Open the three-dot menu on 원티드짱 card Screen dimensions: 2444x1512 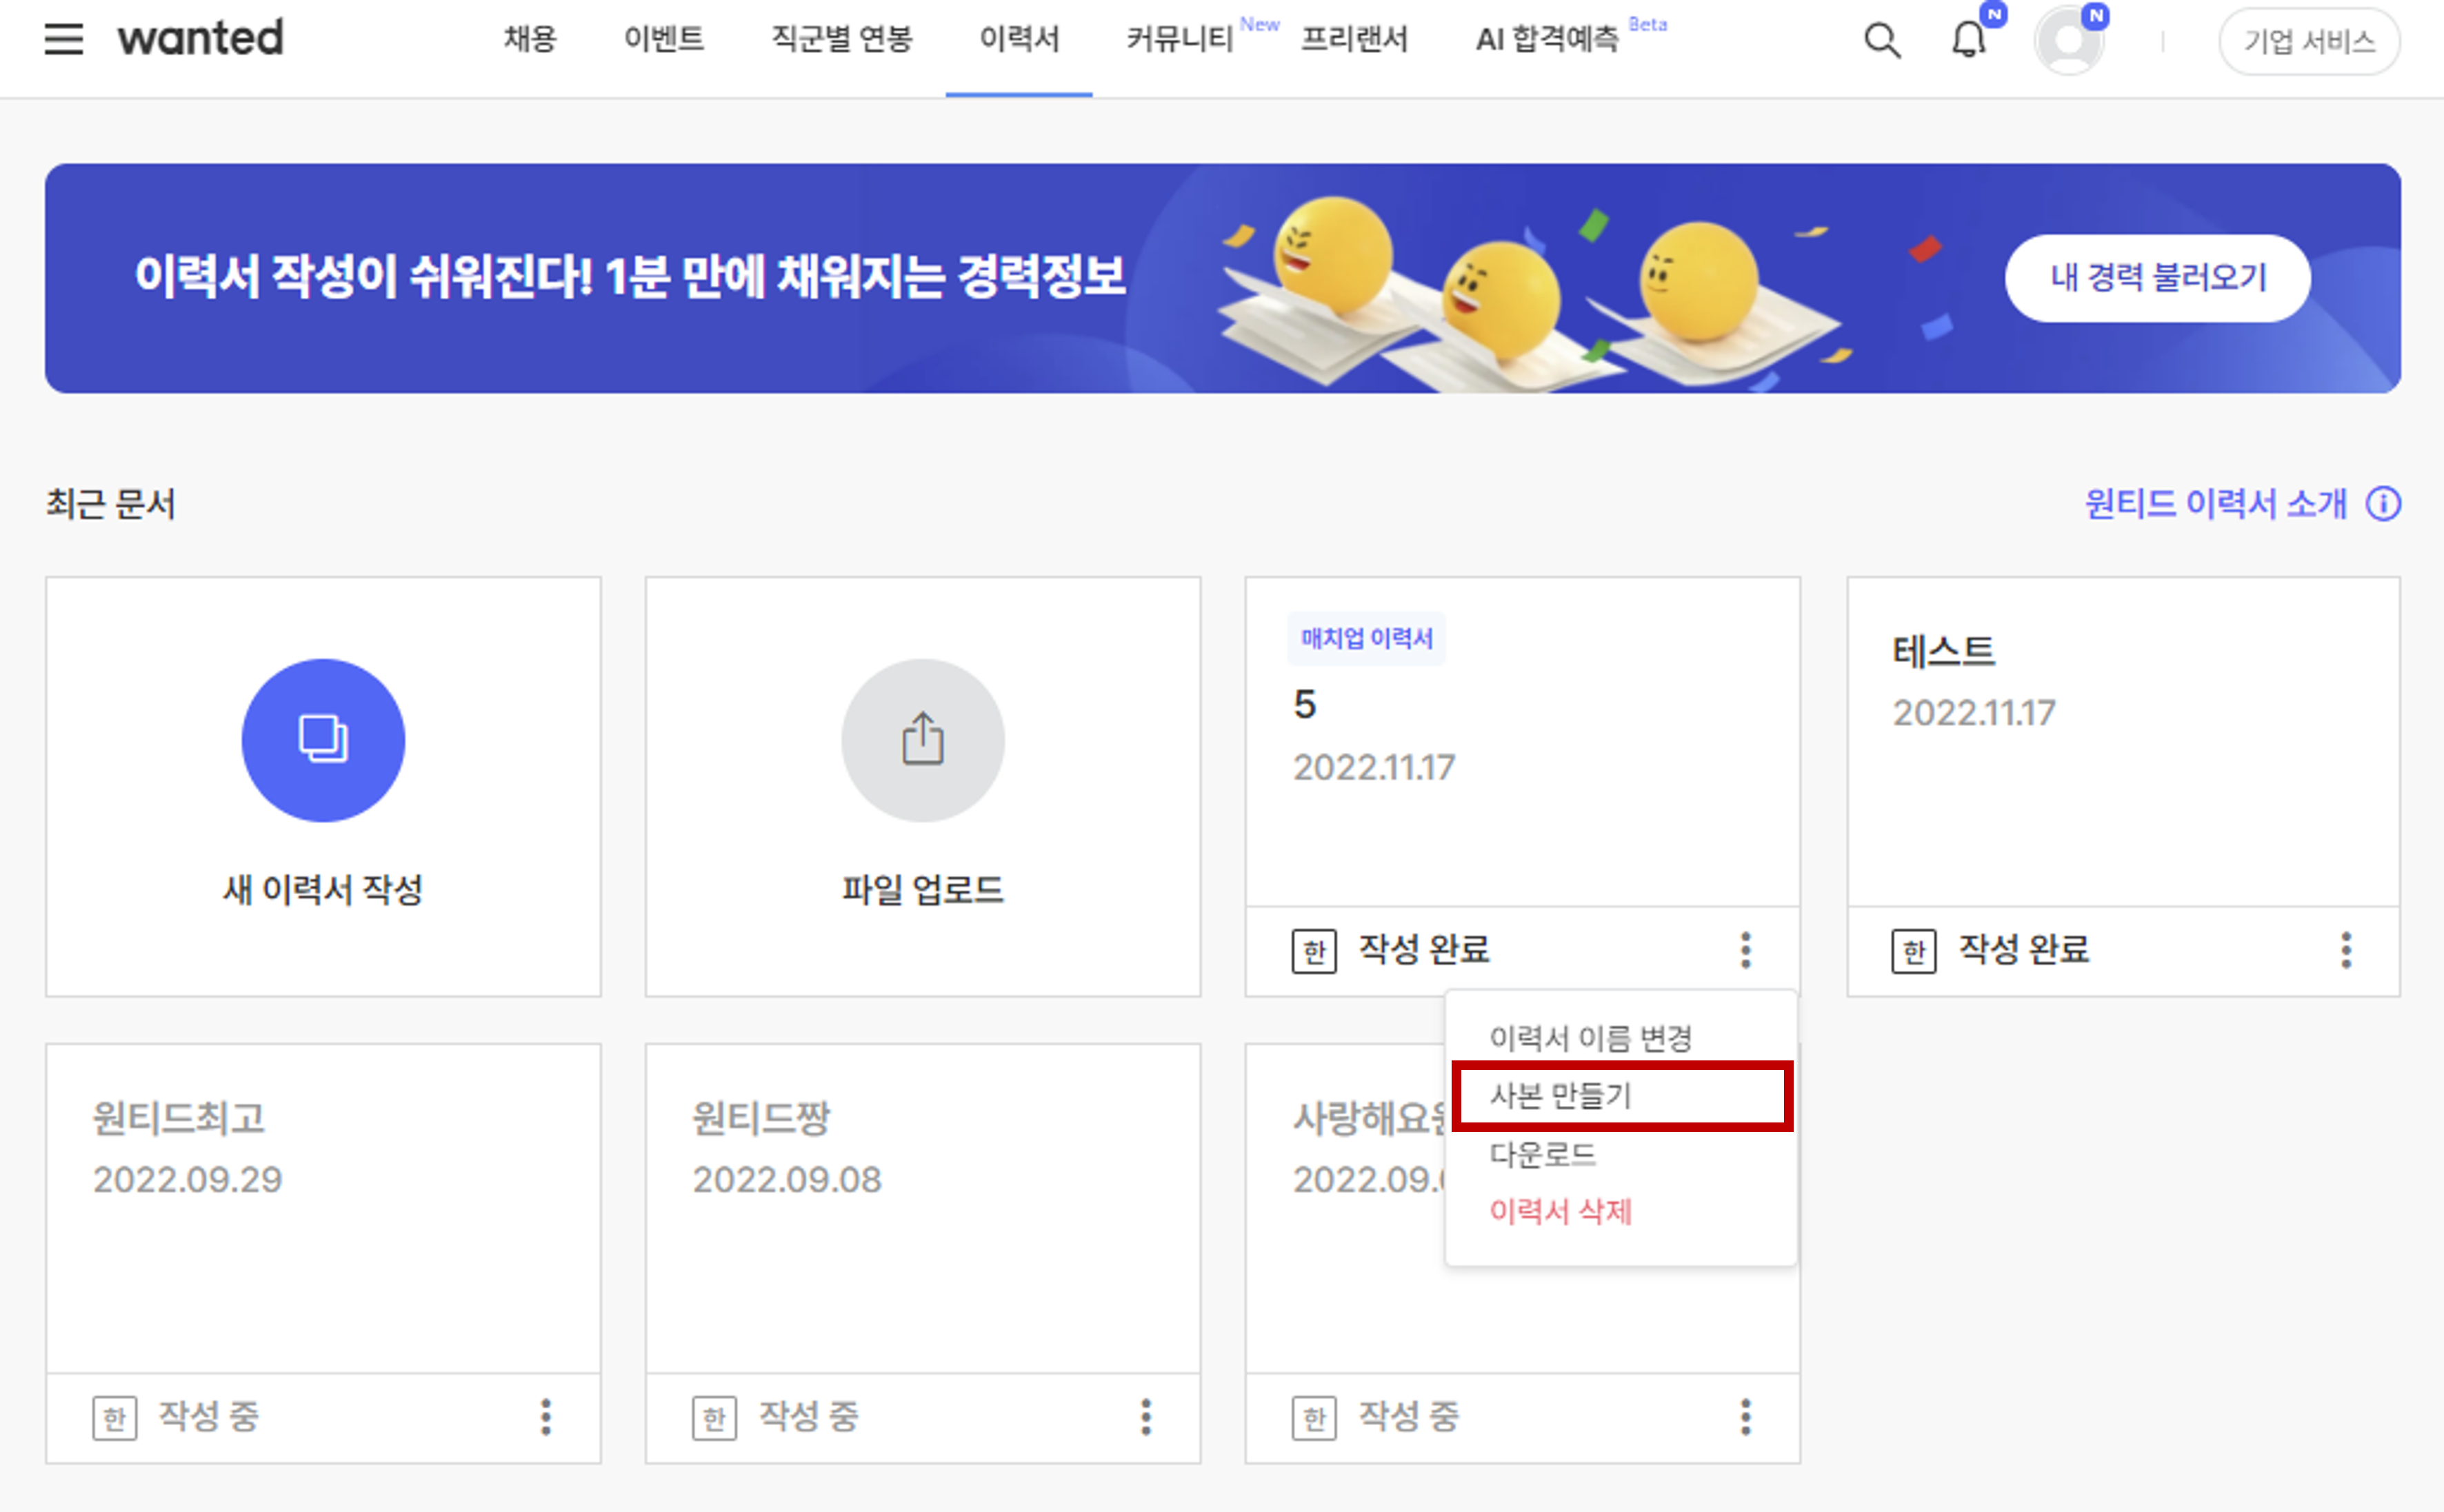1146,1417
